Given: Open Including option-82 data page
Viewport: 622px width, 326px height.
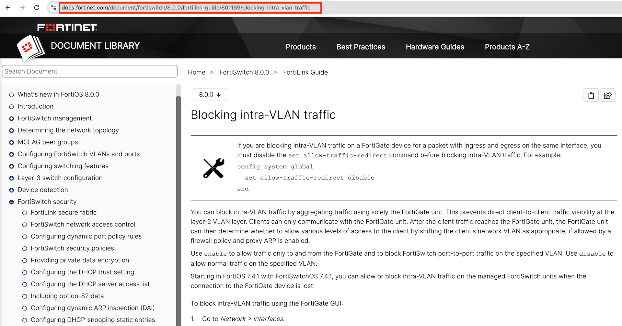Looking at the screenshot, I should pos(67,296).
